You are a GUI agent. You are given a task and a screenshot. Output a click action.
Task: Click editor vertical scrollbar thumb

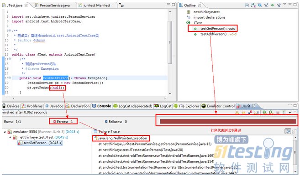pos(170,42)
